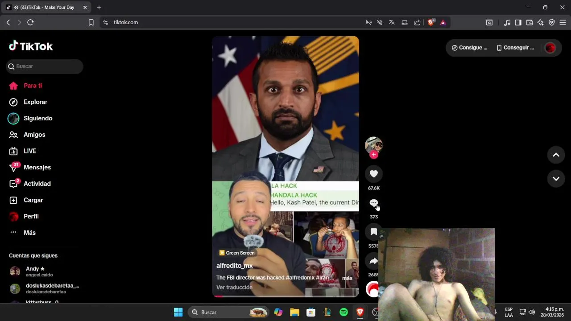Open Brave Shields lion icon
The image size is (571, 321).
[431, 22]
